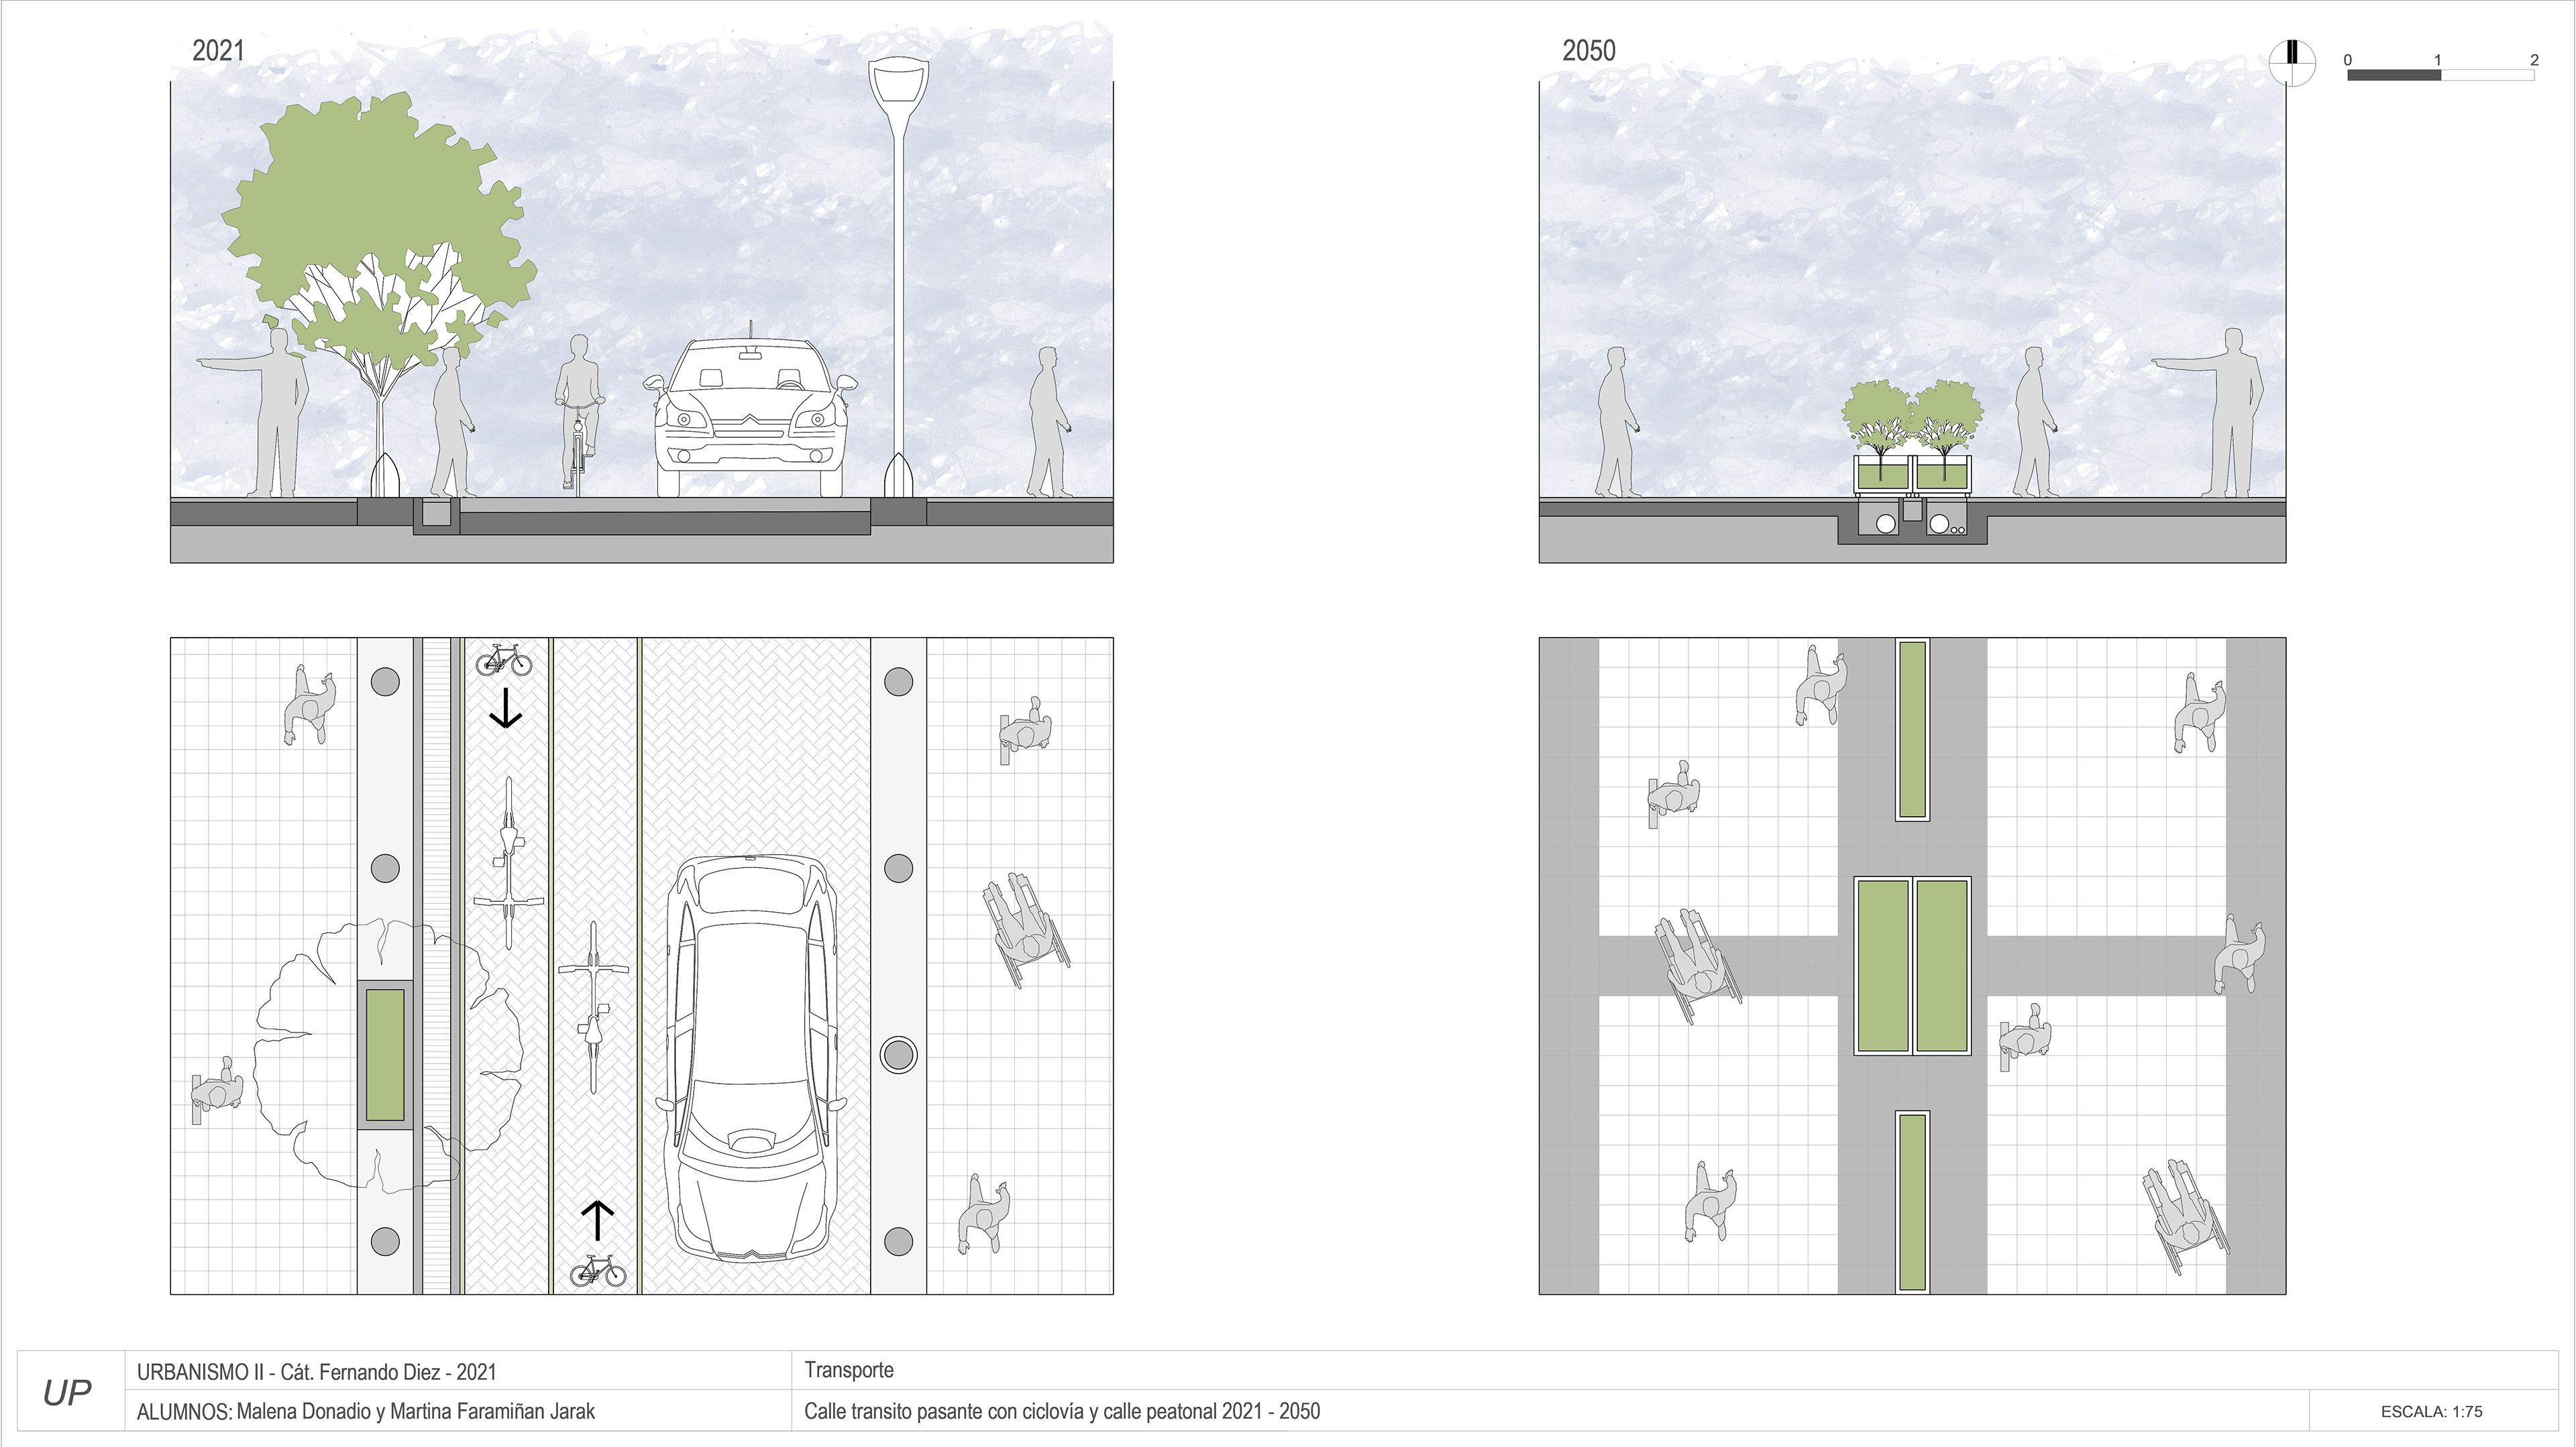
Task: Click the upward arrow in the cycle lane
Action: (597, 1221)
